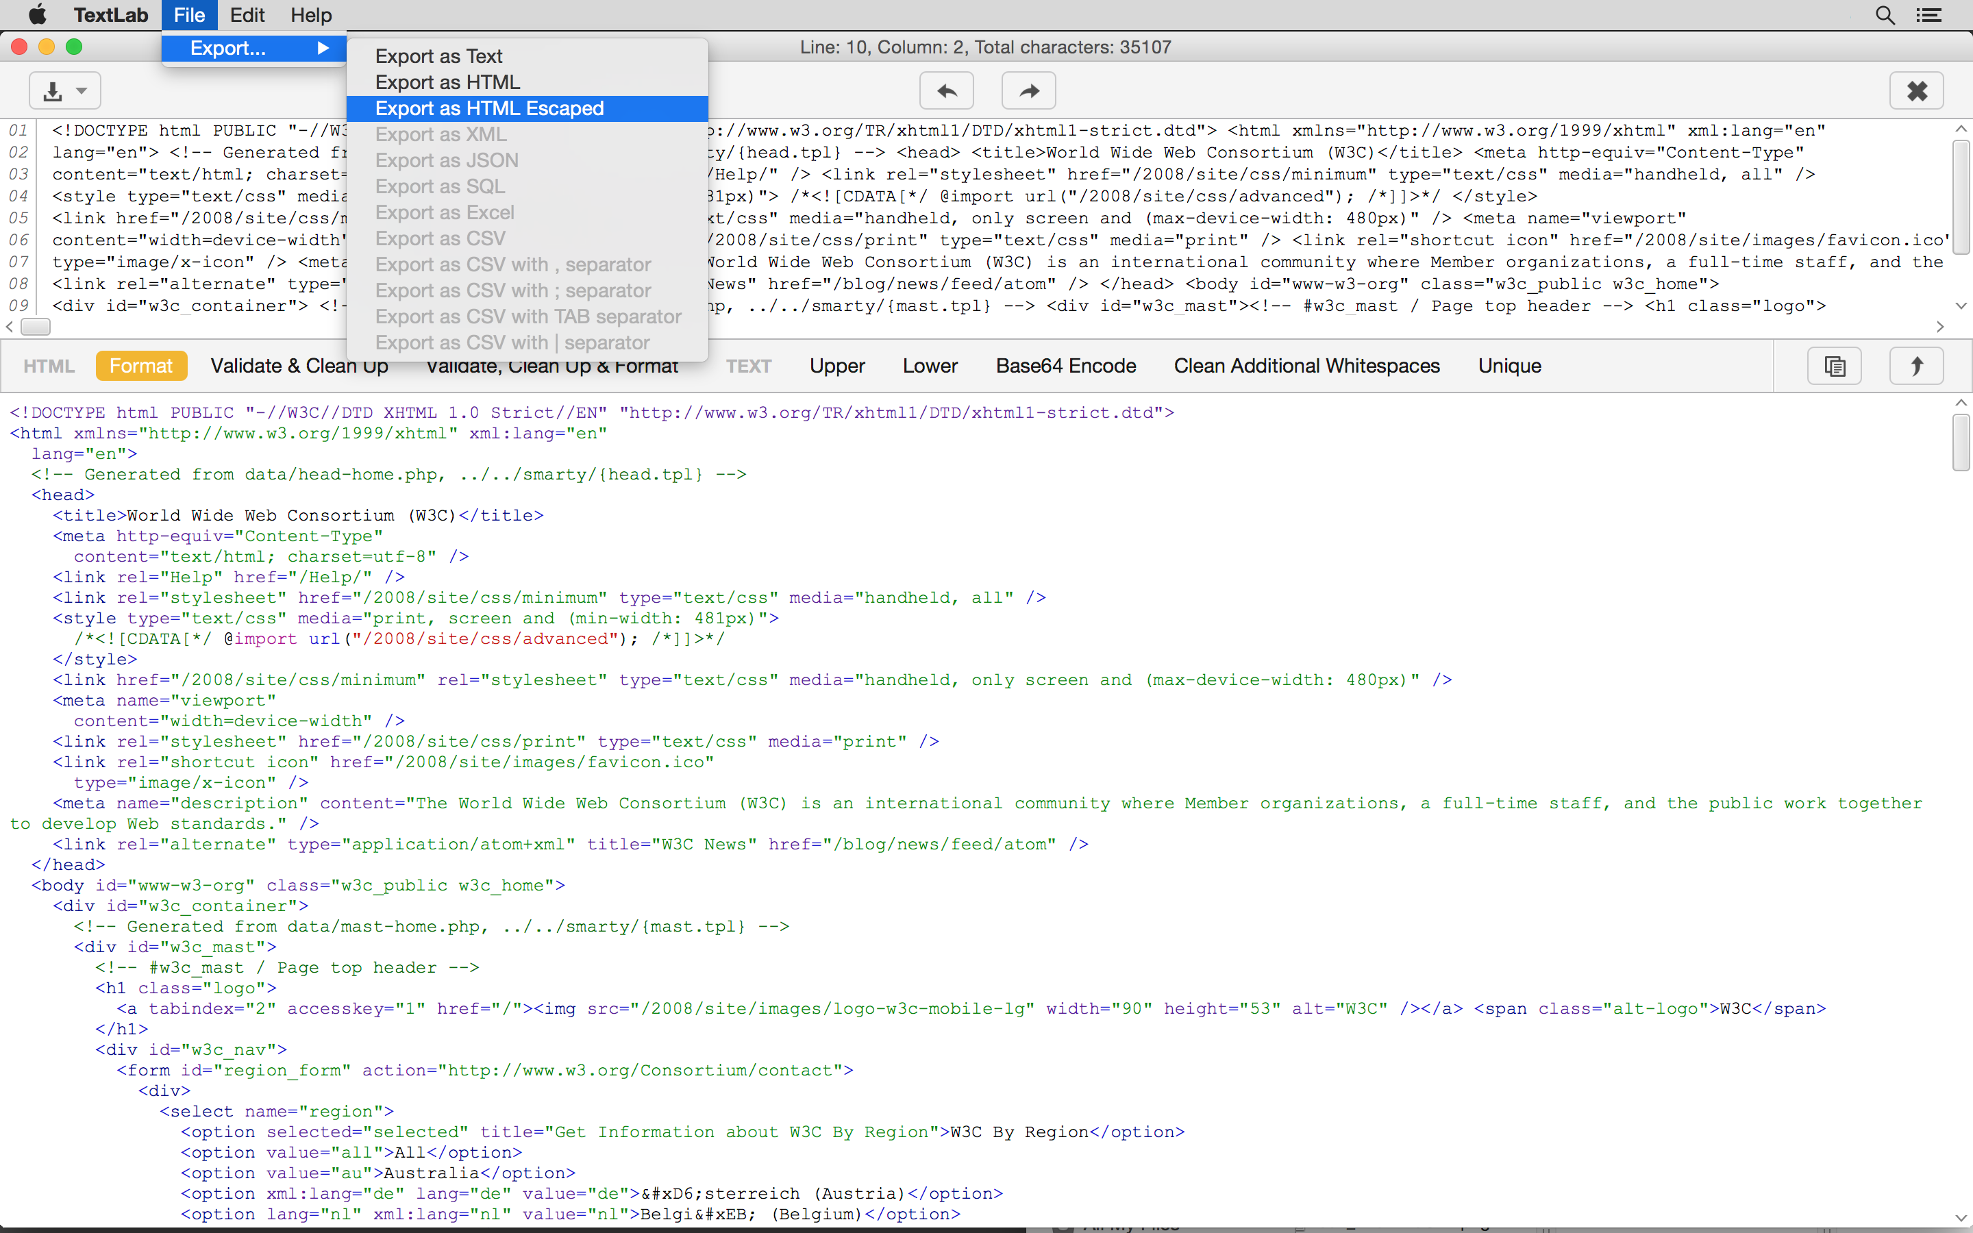This screenshot has height=1233, width=1973.
Task: Open the Notification Center list icon
Action: [x=1929, y=14]
